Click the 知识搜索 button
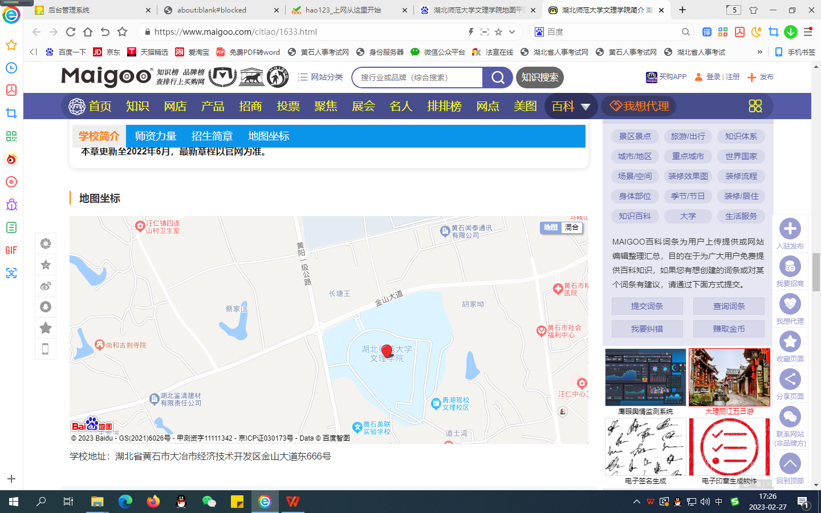The width and height of the screenshot is (821, 513). (x=540, y=78)
